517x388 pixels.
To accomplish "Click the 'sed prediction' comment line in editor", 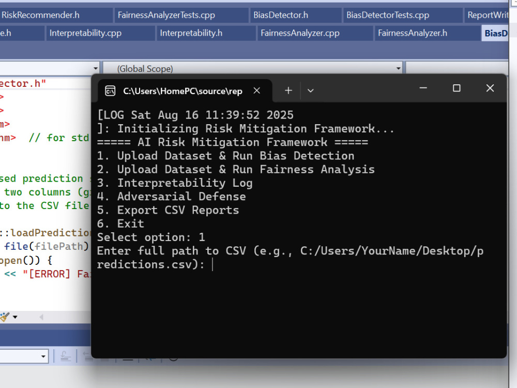I will [41, 178].
